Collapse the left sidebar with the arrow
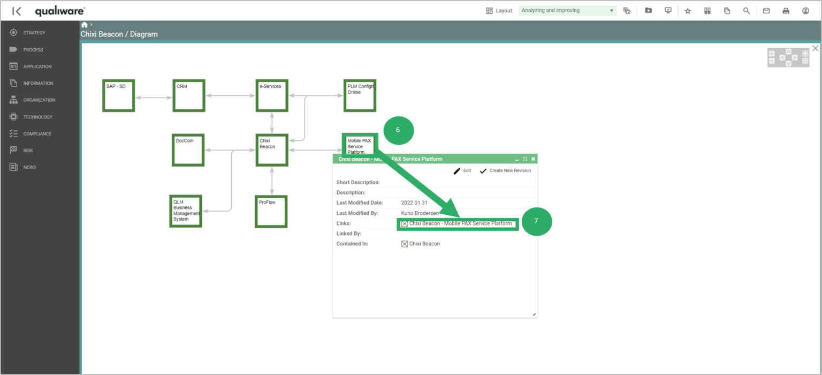822x375 pixels. 17,10
